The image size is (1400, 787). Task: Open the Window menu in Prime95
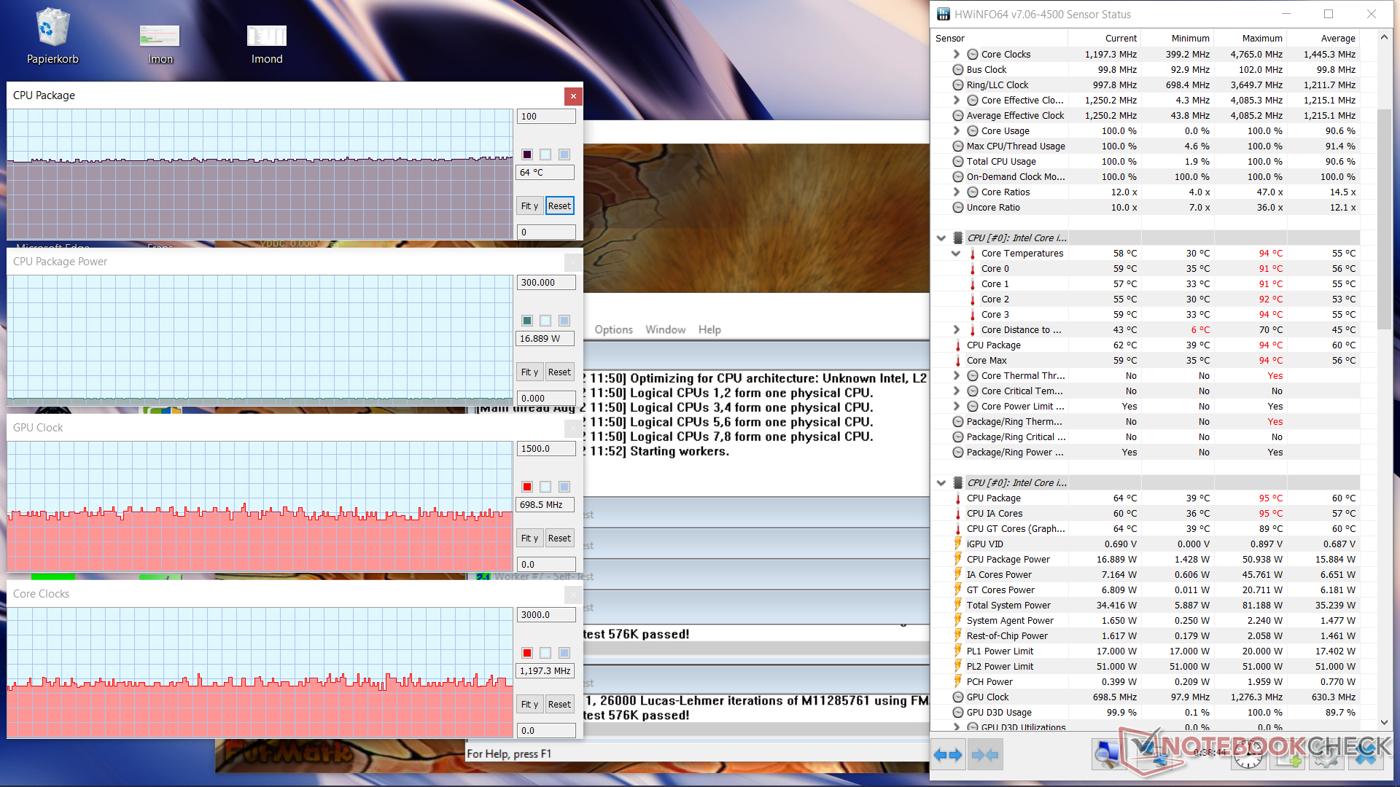pos(665,329)
